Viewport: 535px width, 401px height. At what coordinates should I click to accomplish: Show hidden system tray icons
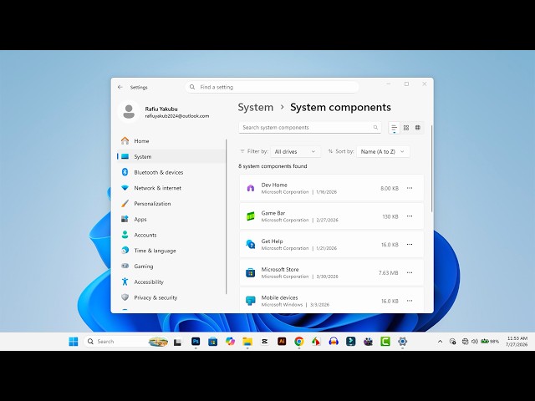(441, 342)
